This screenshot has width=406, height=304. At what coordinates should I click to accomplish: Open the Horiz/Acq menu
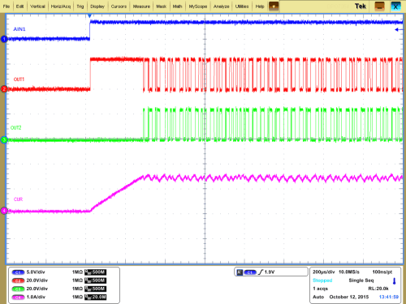[x=61, y=6]
